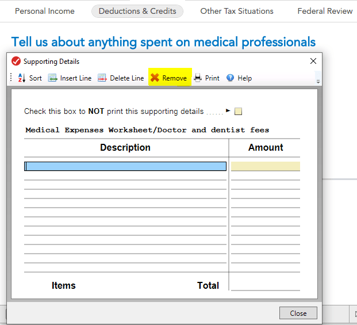
Task: Click the Total label
Action: pos(208,286)
